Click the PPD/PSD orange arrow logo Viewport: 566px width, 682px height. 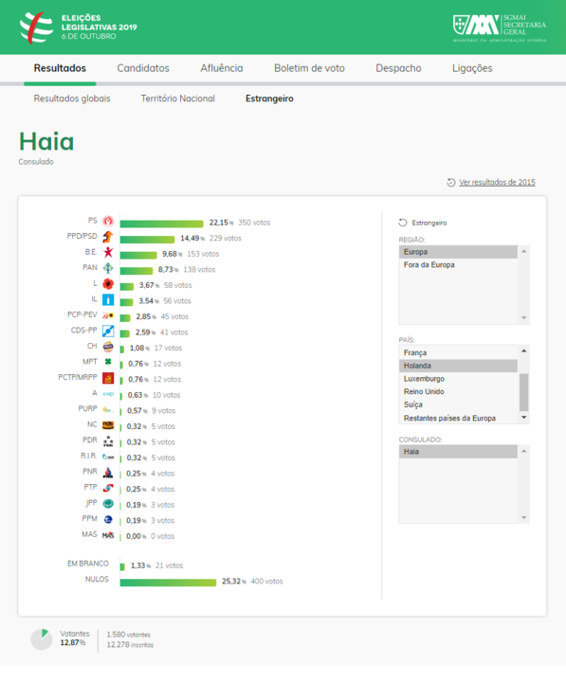108,237
